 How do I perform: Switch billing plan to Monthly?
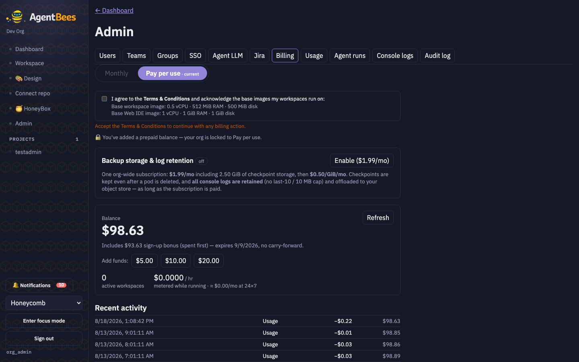point(117,73)
